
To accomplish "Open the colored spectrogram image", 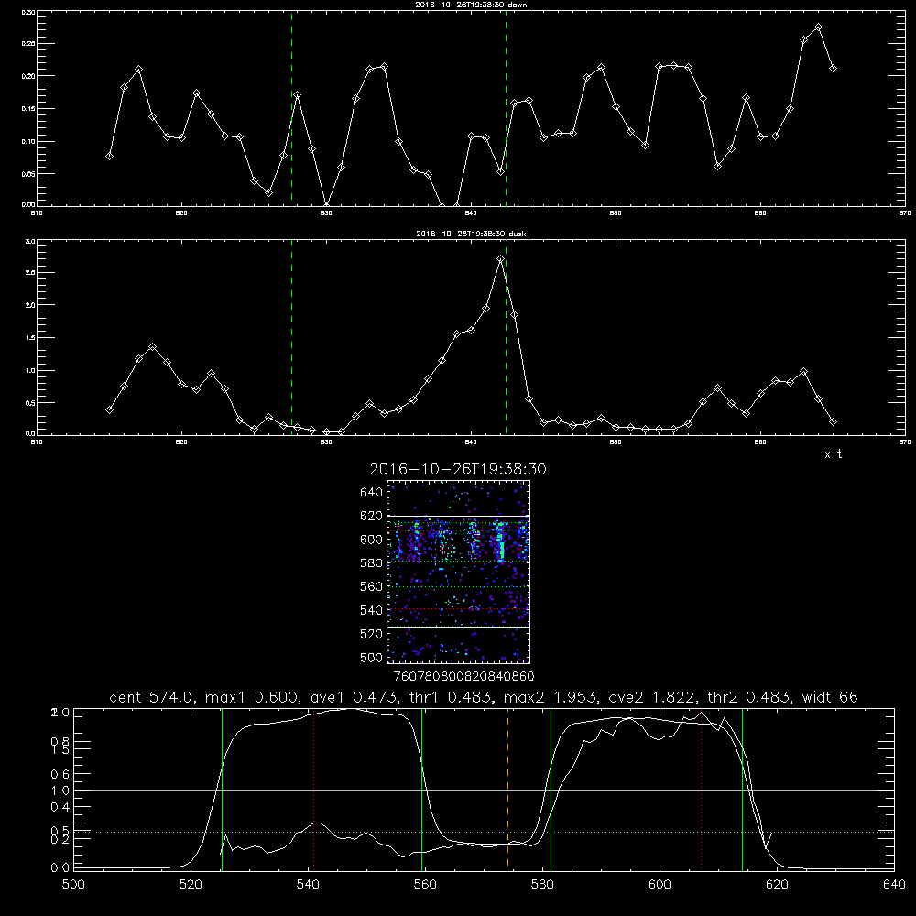I will (459, 572).
